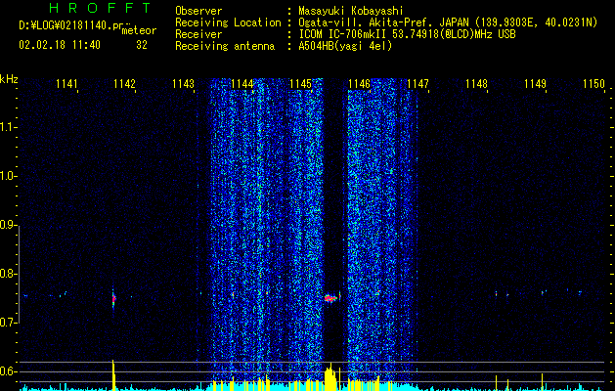Image resolution: width=615 pixels, height=391 pixels.
Task: Click the red meteor echo near 1142
Action: tap(113, 299)
